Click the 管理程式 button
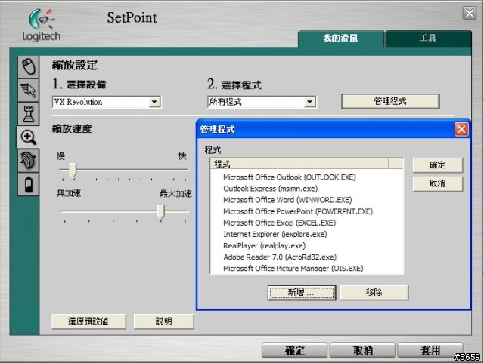The width and height of the screenshot is (484, 363). 390,101
